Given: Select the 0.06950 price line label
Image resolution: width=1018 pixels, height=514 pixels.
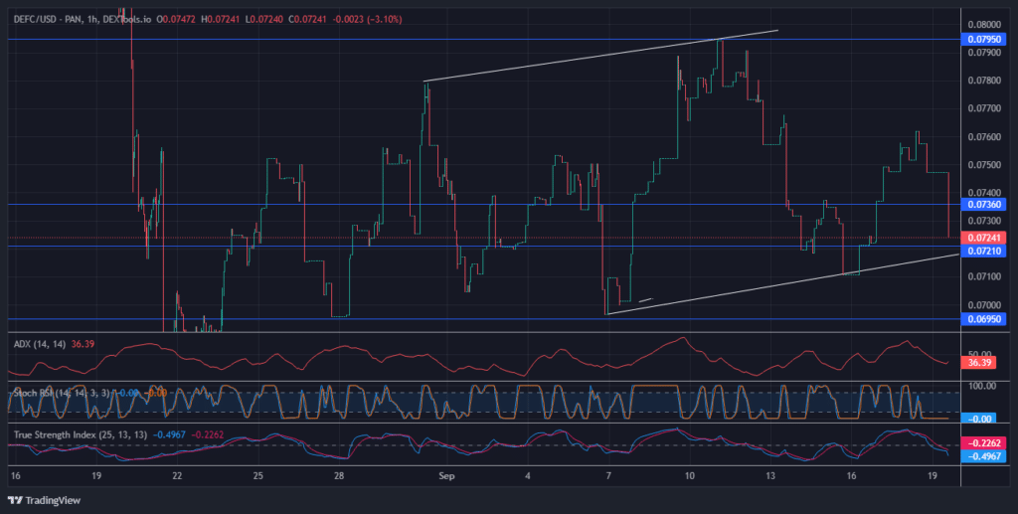Looking at the screenshot, I should point(983,319).
